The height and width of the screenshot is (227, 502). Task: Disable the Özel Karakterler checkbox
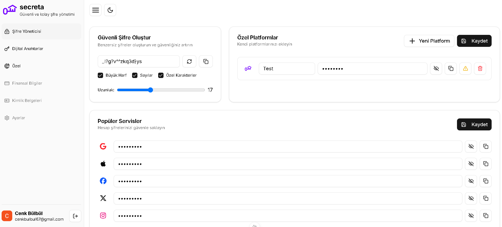161,75
